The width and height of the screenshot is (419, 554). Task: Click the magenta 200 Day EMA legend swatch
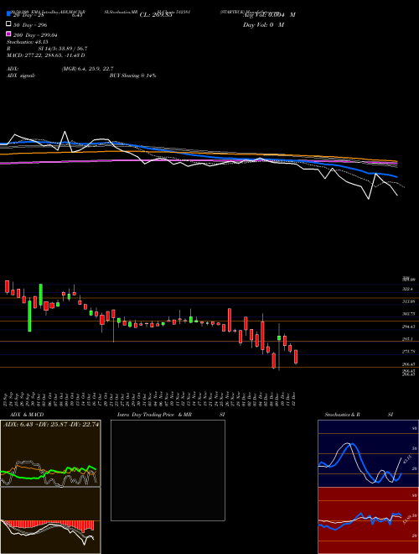point(8,34)
